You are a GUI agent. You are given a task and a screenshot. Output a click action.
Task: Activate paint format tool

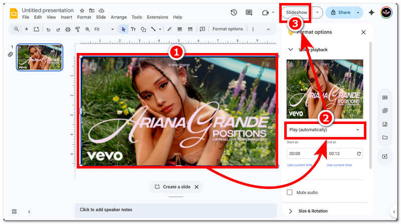(x=78, y=29)
